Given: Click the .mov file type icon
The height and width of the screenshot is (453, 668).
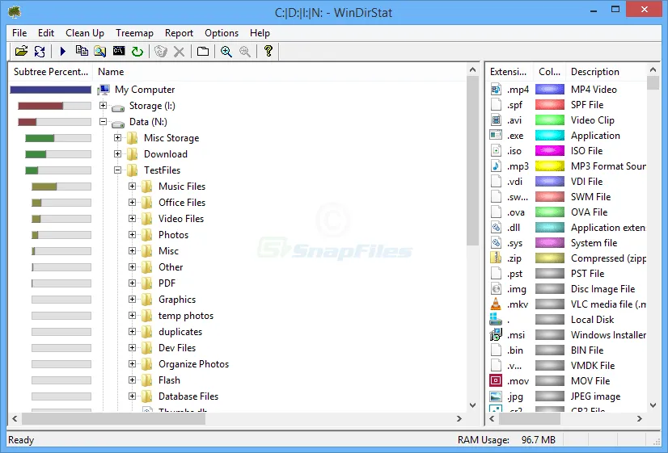Looking at the screenshot, I should (x=496, y=380).
